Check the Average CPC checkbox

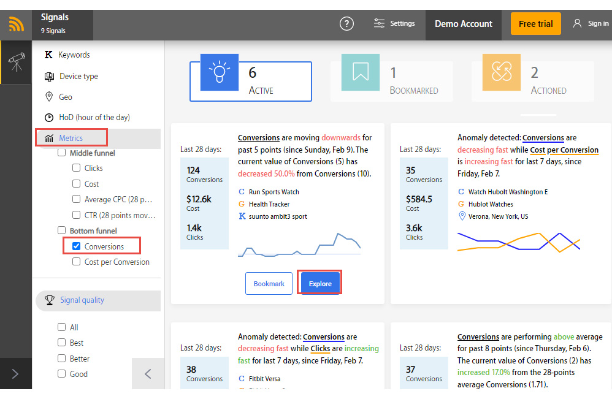point(77,199)
